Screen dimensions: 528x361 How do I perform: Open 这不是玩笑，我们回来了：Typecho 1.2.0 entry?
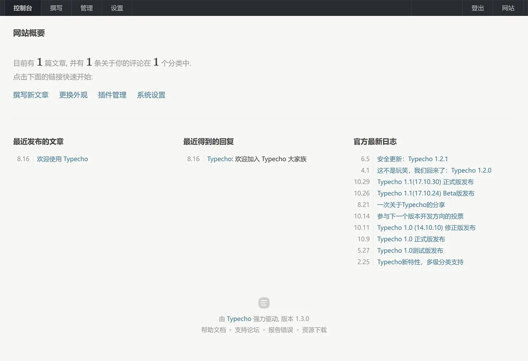(x=434, y=170)
